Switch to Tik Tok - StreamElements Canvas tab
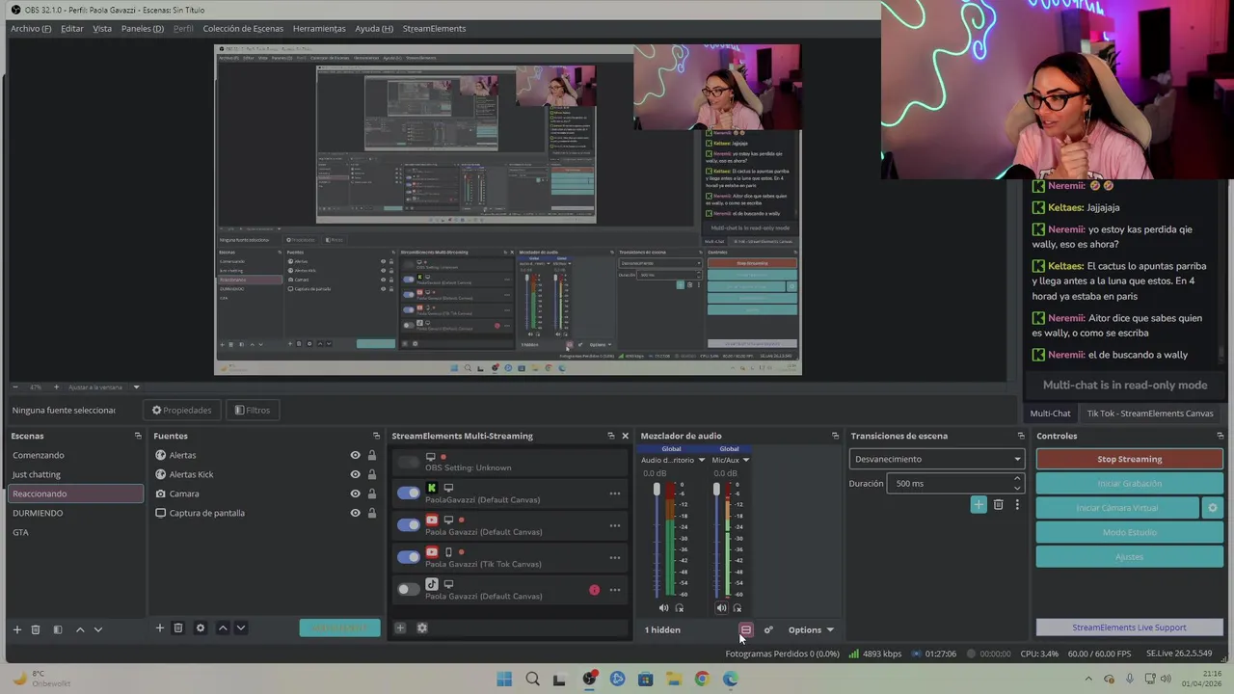 point(1150,414)
